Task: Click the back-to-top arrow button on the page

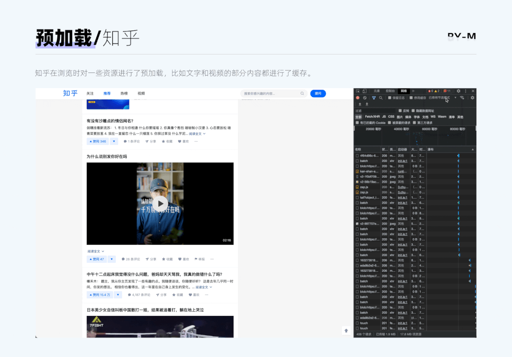Action: tap(346, 330)
